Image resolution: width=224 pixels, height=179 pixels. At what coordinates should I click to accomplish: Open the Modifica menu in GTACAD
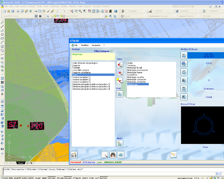click(85, 45)
